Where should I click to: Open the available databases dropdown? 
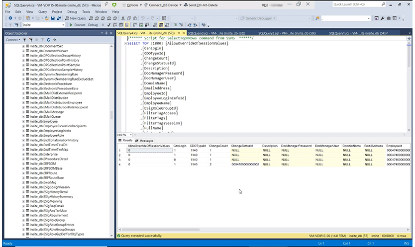click(x=63, y=24)
